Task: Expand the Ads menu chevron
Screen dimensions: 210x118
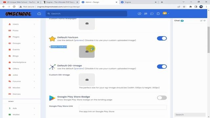Action: (x=34, y=108)
